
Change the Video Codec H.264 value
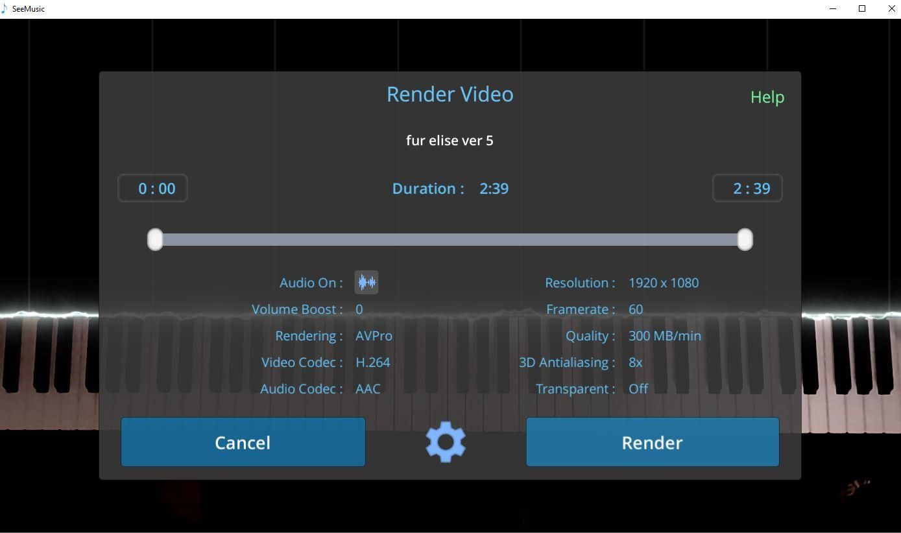(373, 362)
